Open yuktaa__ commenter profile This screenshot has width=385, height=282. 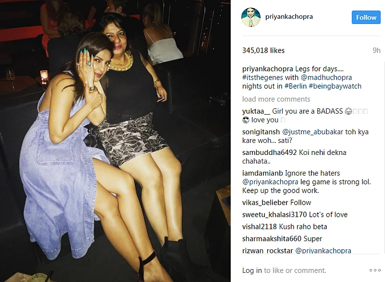(x=256, y=111)
